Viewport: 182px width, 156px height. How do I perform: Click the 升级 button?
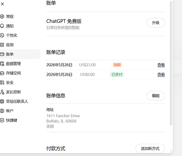[156, 23]
